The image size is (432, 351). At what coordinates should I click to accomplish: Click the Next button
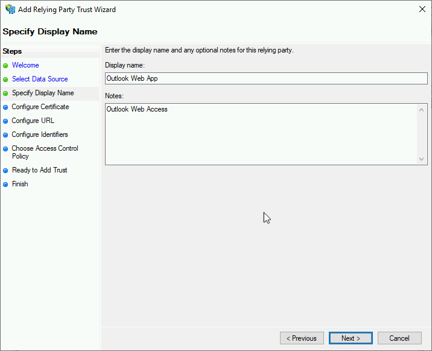point(351,338)
